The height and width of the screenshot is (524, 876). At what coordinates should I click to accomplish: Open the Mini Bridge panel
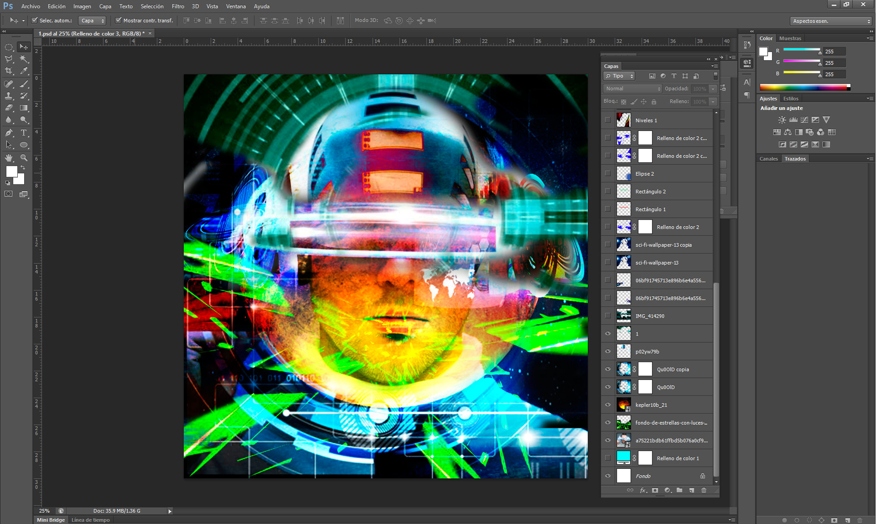coord(51,520)
